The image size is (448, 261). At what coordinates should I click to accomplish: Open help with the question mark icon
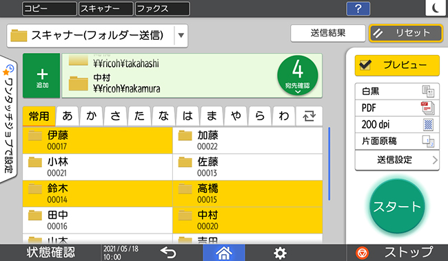(x=358, y=8)
